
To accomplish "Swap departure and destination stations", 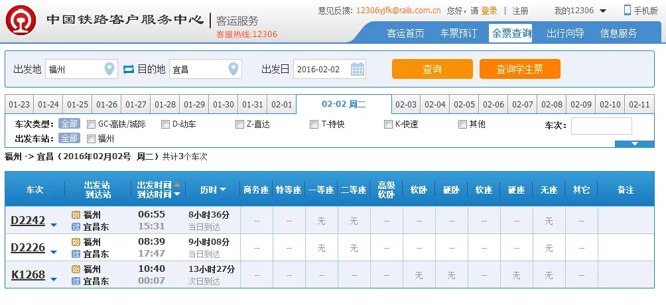I will pos(129,69).
